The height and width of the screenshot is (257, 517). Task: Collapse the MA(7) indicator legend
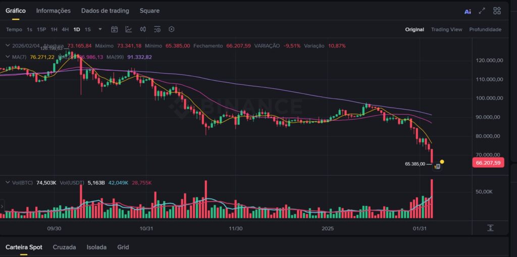pyautogui.click(x=7, y=57)
